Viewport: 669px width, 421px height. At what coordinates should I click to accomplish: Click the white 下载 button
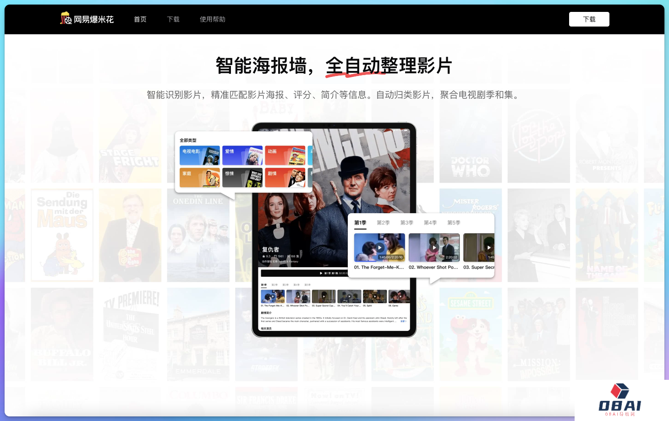click(589, 19)
